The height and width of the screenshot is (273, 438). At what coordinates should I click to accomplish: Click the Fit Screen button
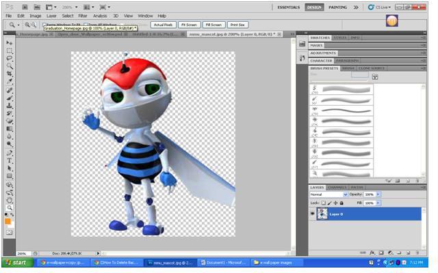pos(189,25)
